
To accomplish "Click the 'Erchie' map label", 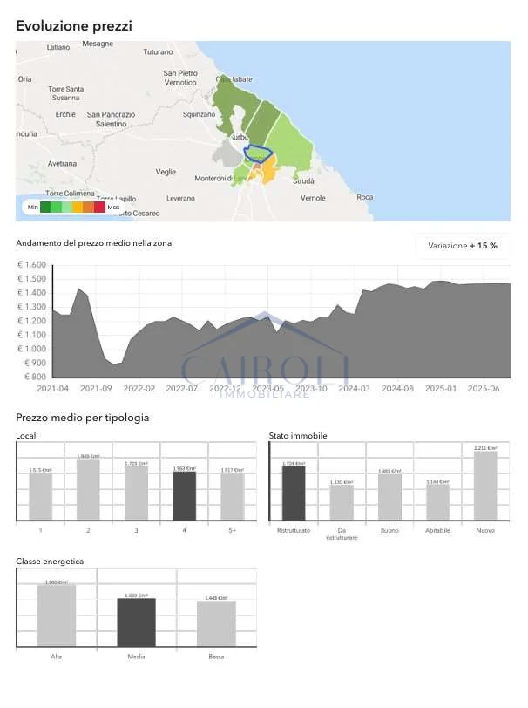I will click(65, 115).
